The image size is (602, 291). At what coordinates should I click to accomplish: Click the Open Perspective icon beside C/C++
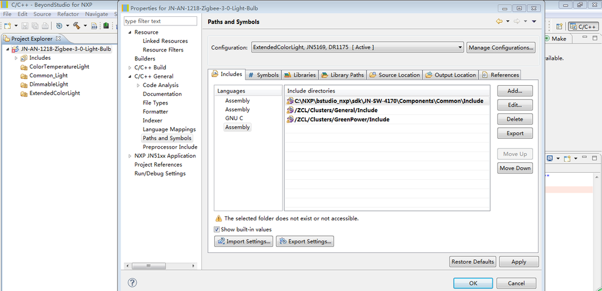point(559,27)
